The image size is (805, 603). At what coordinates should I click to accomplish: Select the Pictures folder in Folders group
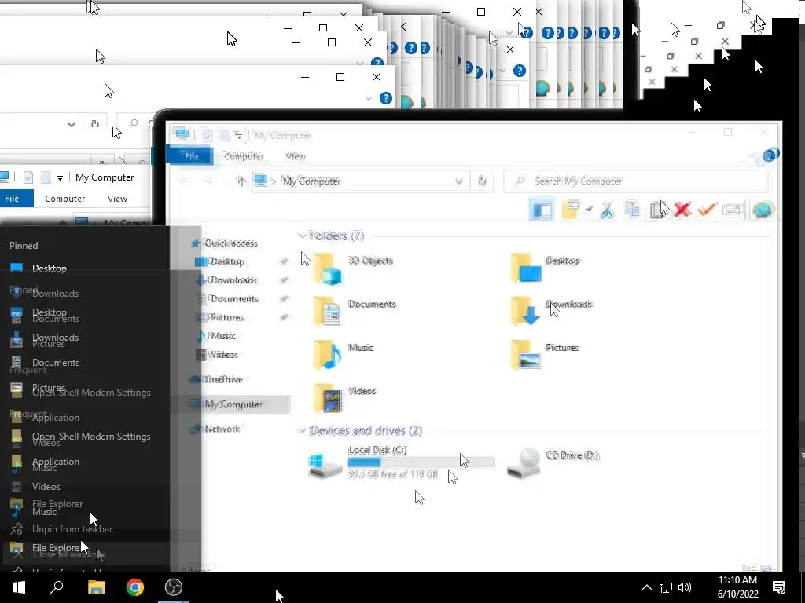pyautogui.click(x=544, y=355)
